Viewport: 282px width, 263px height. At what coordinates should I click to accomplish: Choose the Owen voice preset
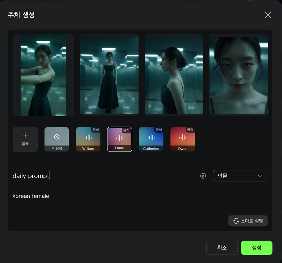click(x=183, y=139)
